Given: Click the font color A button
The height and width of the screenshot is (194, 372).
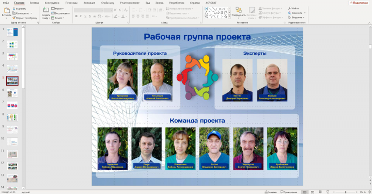Looking at the screenshot, I should [123, 16].
